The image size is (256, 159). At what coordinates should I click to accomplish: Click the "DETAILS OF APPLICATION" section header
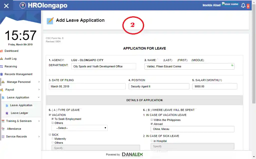[144, 100]
